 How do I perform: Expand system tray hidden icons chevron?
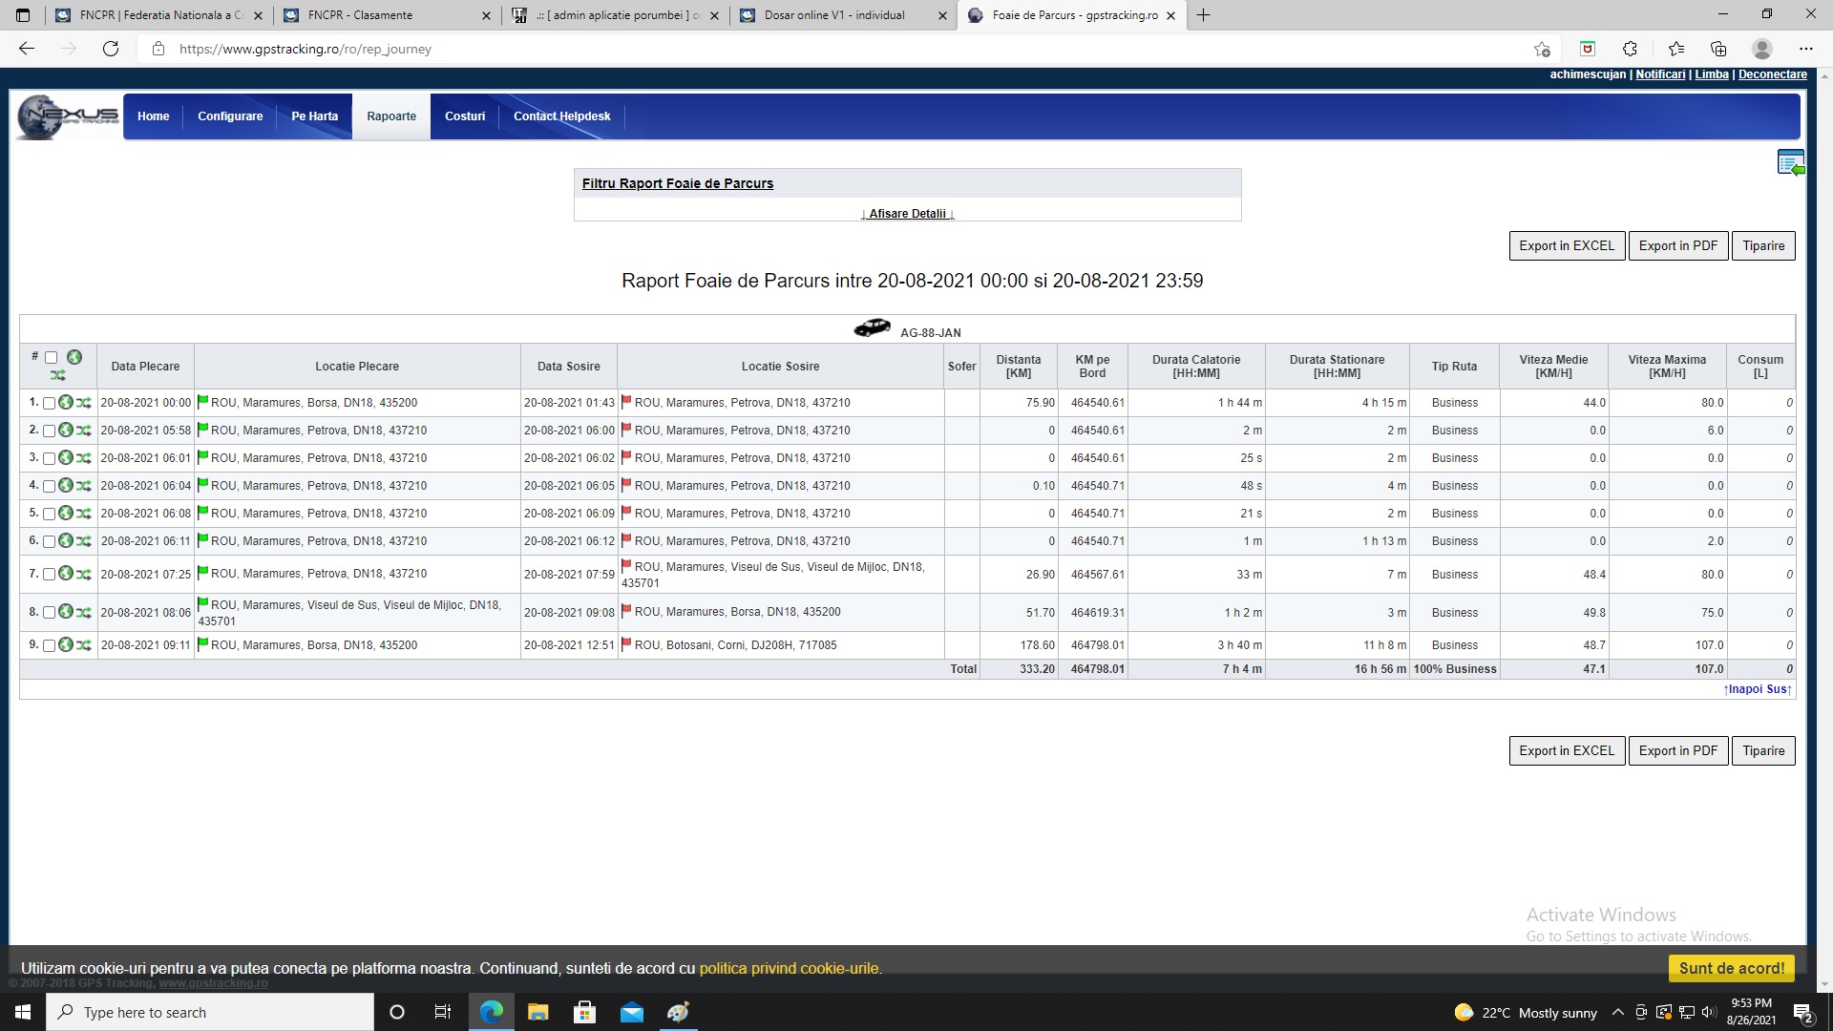click(1617, 1013)
